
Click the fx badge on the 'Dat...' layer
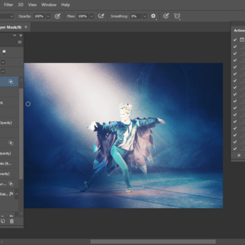pyautogui.click(x=11, y=194)
